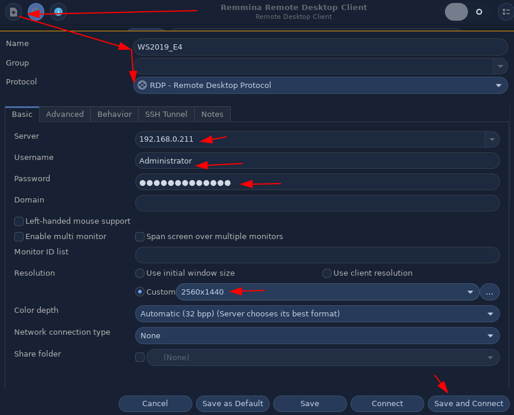Click the Cancel button
Viewport: 514px width, 415px height.
(x=155, y=404)
